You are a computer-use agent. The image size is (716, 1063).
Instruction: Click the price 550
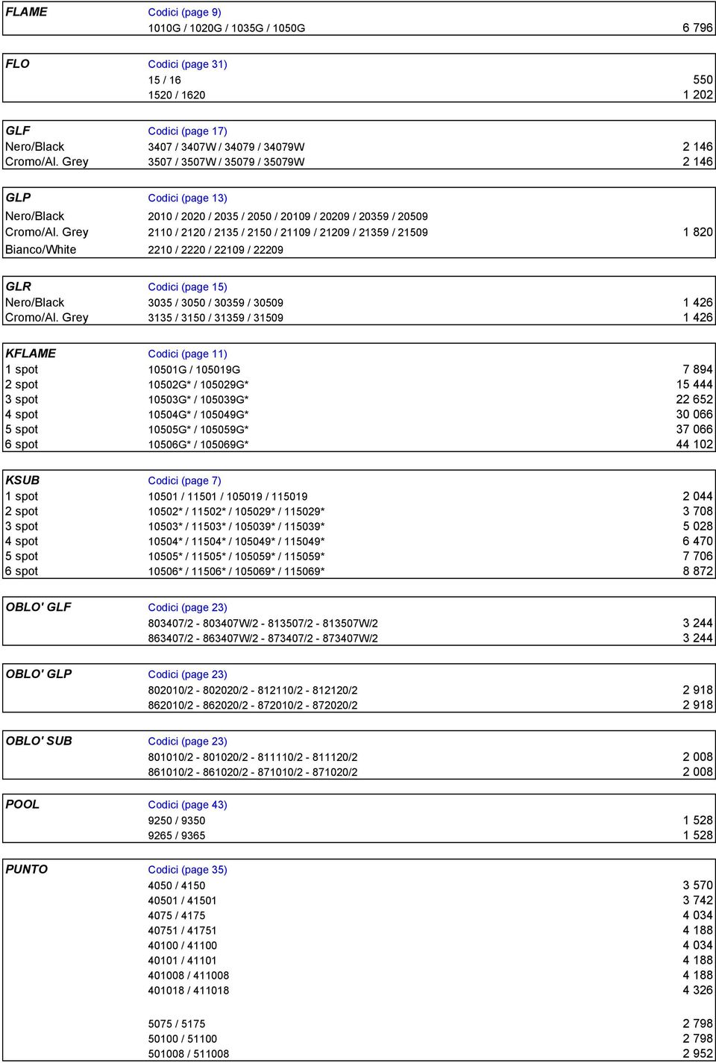703,81
